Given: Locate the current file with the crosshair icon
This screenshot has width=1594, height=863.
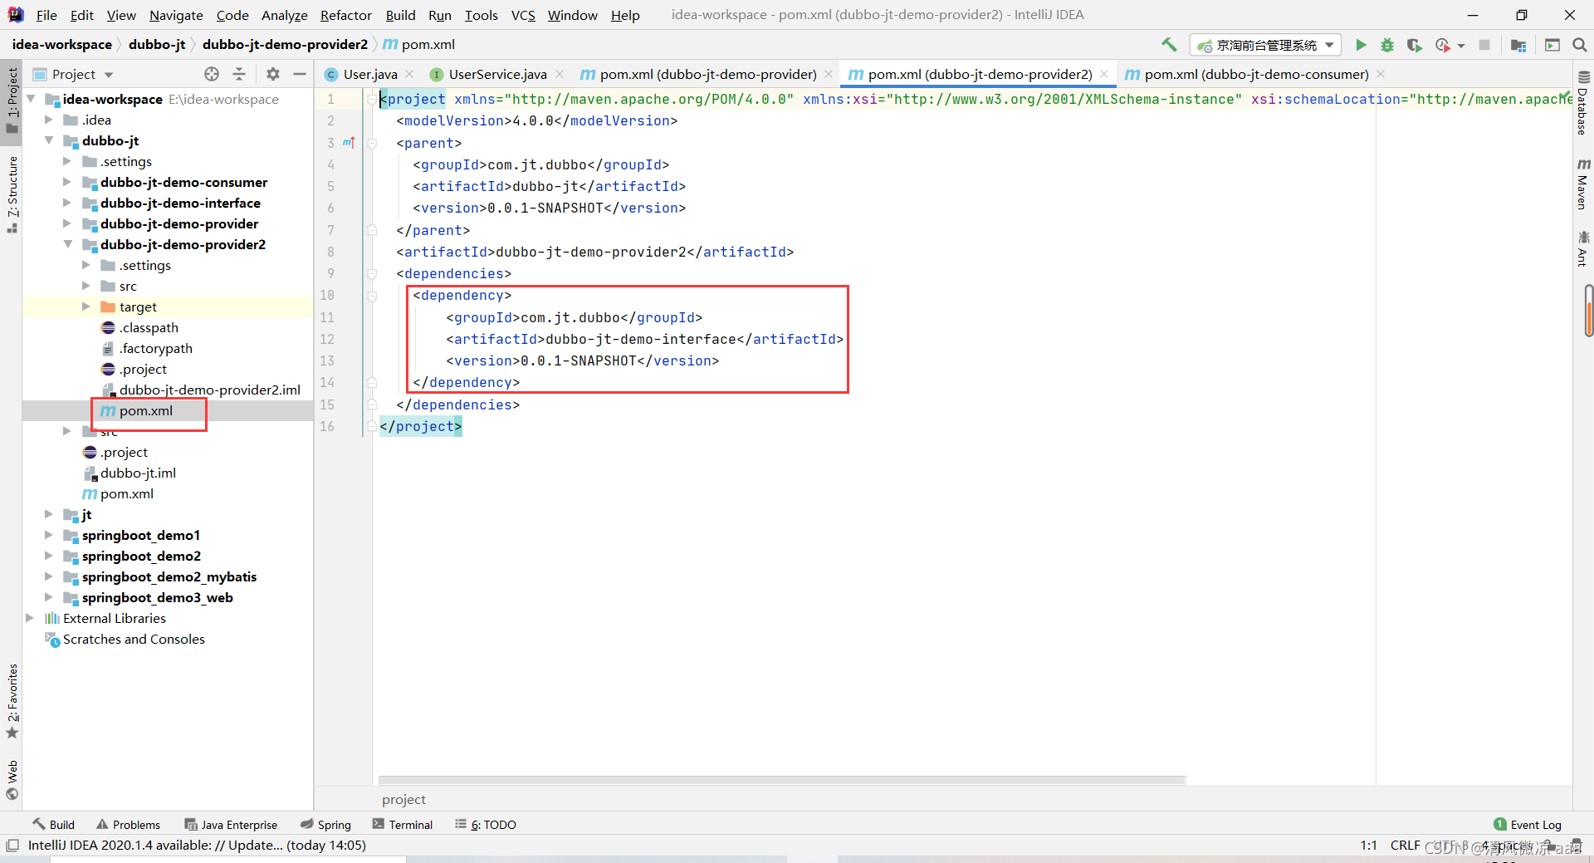Looking at the screenshot, I should 212,74.
